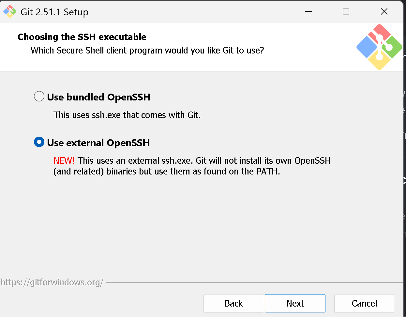406x317 pixels.
Task: Click the "Use bundled OpenSSH" label text
Action: (99, 97)
